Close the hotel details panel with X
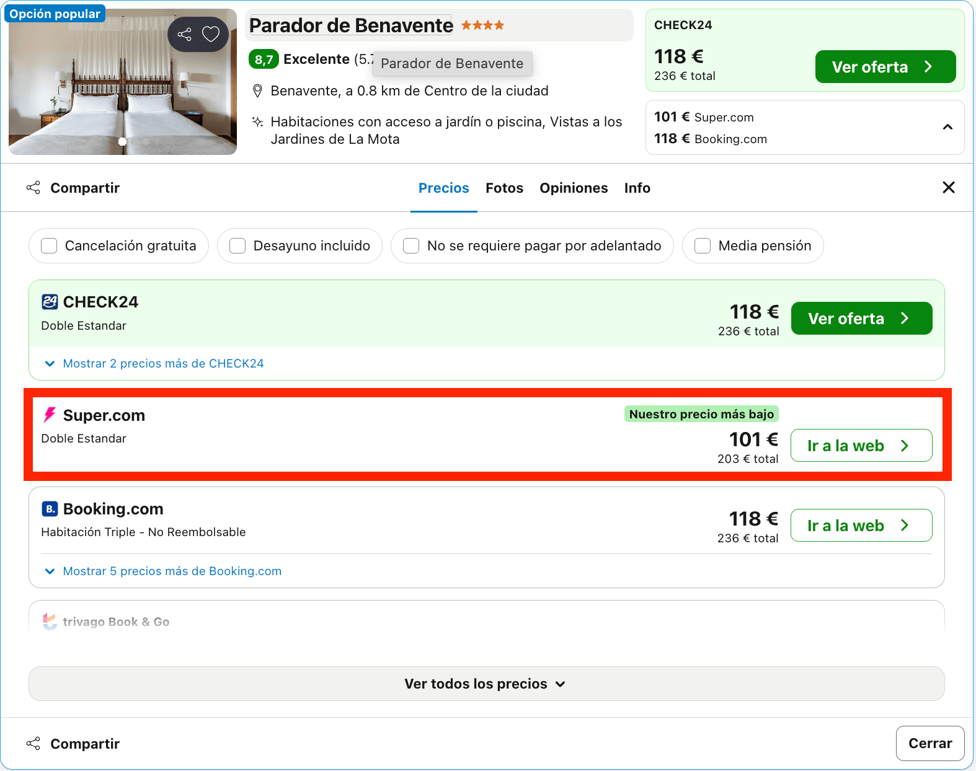Screen dimensions: 976x771 (x=949, y=187)
